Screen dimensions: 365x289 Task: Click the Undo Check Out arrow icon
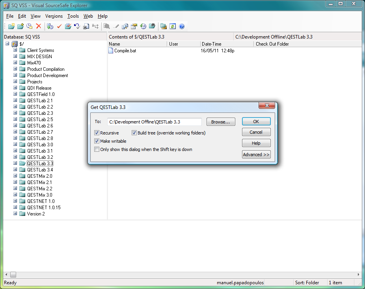pyautogui.click(x=77, y=26)
